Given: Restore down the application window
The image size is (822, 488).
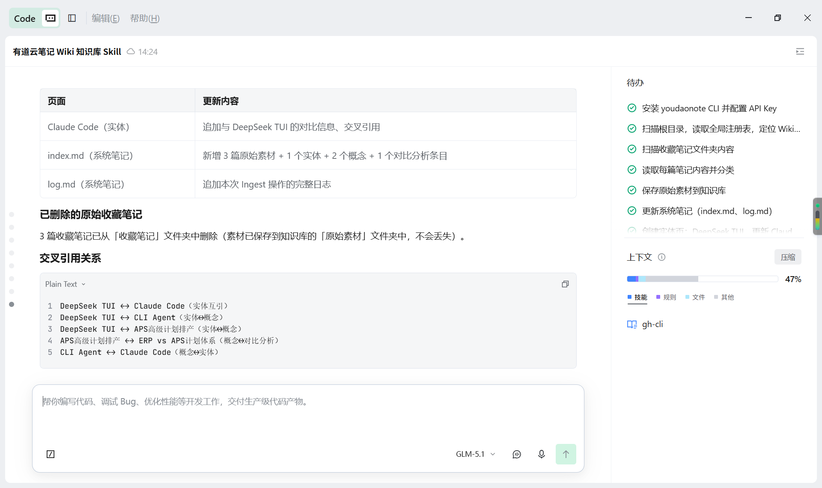Looking at the screenshot, I should pyautogui.click(x=777, y=18).
